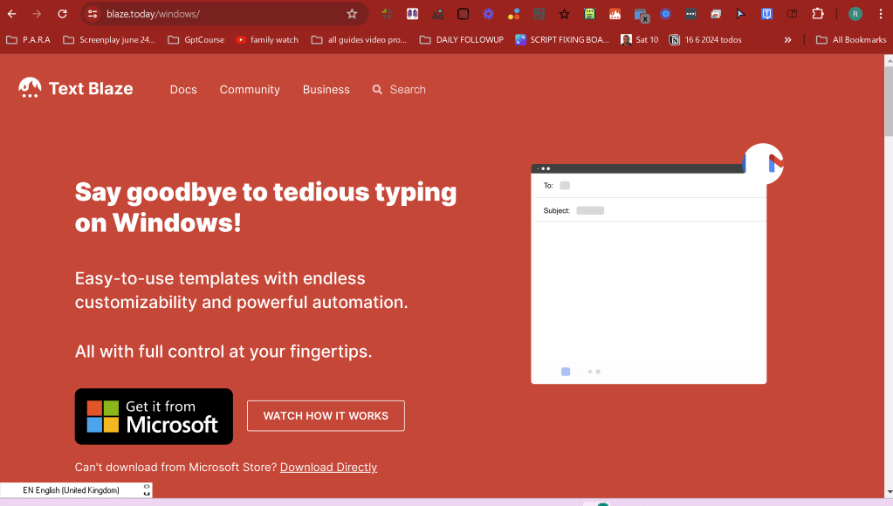Click the black star outline extension

pyautogui.click(x=565, y=14)
